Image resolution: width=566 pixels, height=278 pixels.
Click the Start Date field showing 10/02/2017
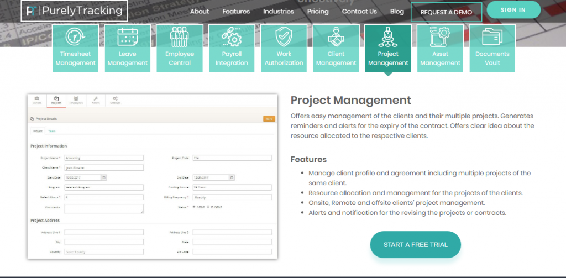coord(83,177)
